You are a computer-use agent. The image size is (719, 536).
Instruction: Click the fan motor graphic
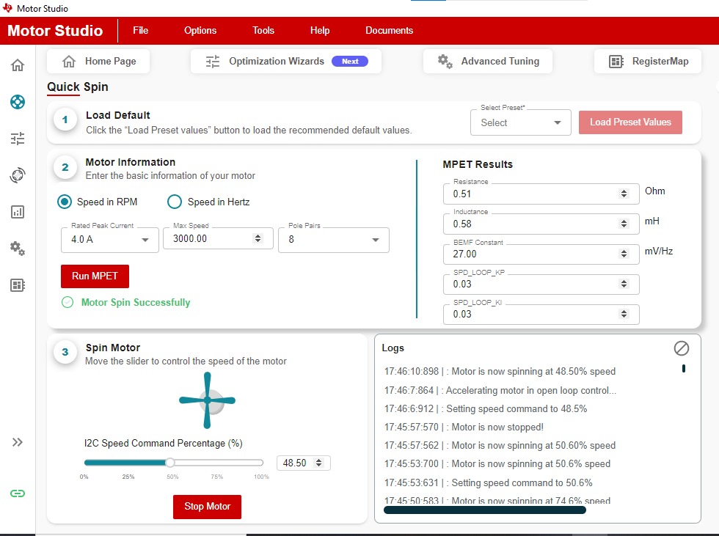pos(207,400)
